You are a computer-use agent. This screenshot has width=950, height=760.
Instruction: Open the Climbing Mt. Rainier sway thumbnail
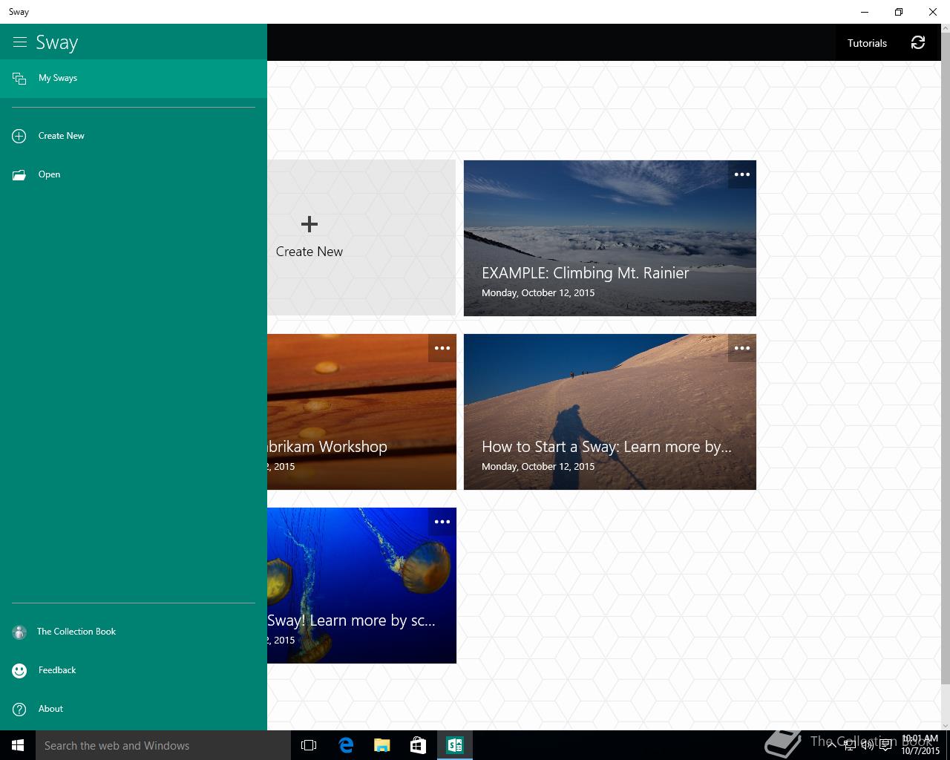[610, 238]
